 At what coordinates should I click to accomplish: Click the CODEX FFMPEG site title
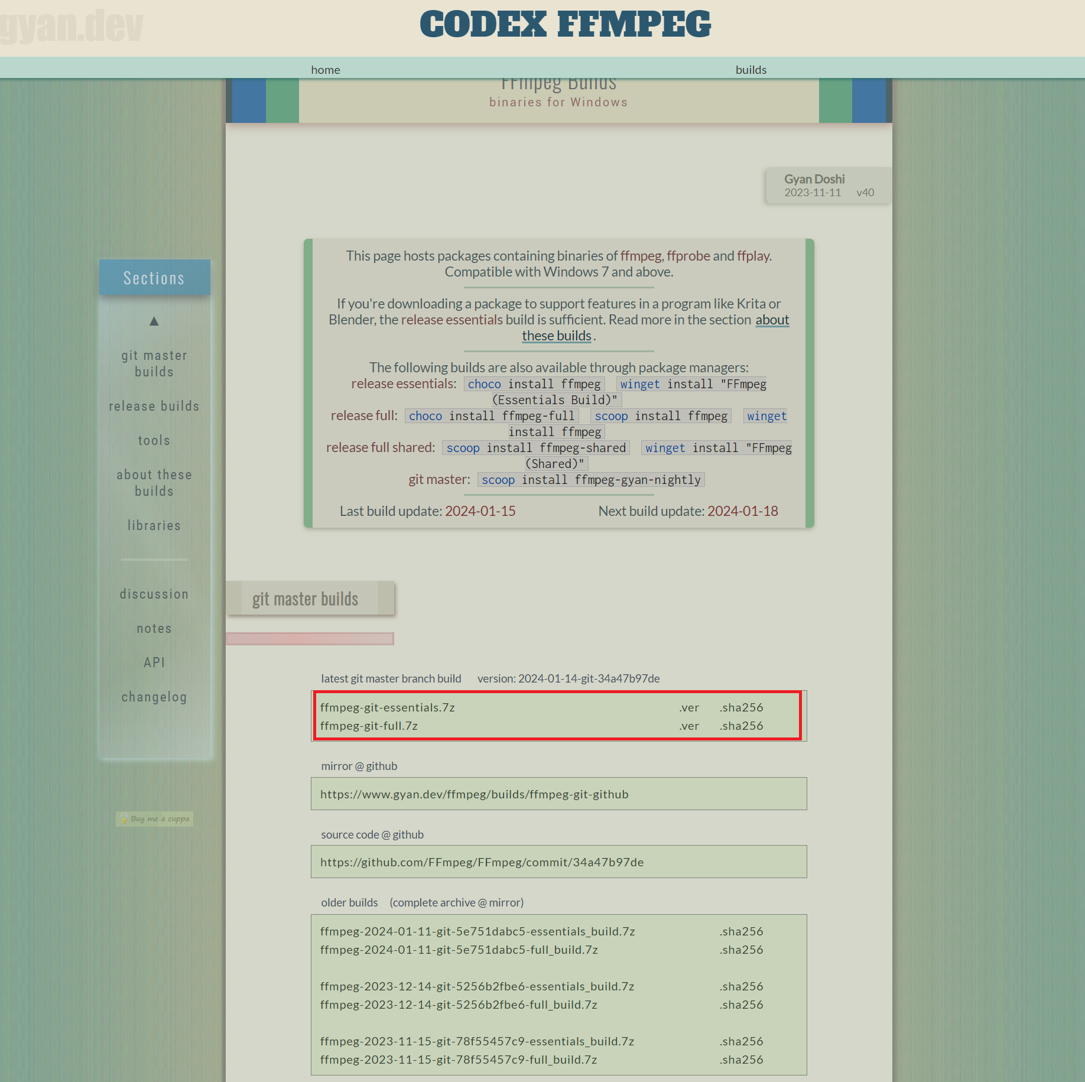[565, 25]
